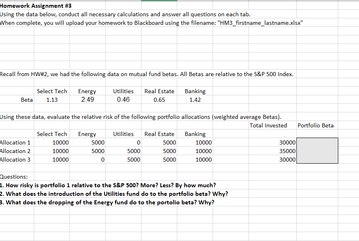Click question 1 about portfolio 1 riskiness
This screenshot has width=359, height=241.
pyautogui.click(x=108, y=185)
